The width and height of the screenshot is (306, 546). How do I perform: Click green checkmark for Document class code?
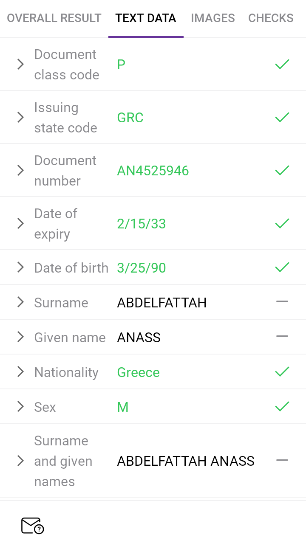[x=282, y=65]
